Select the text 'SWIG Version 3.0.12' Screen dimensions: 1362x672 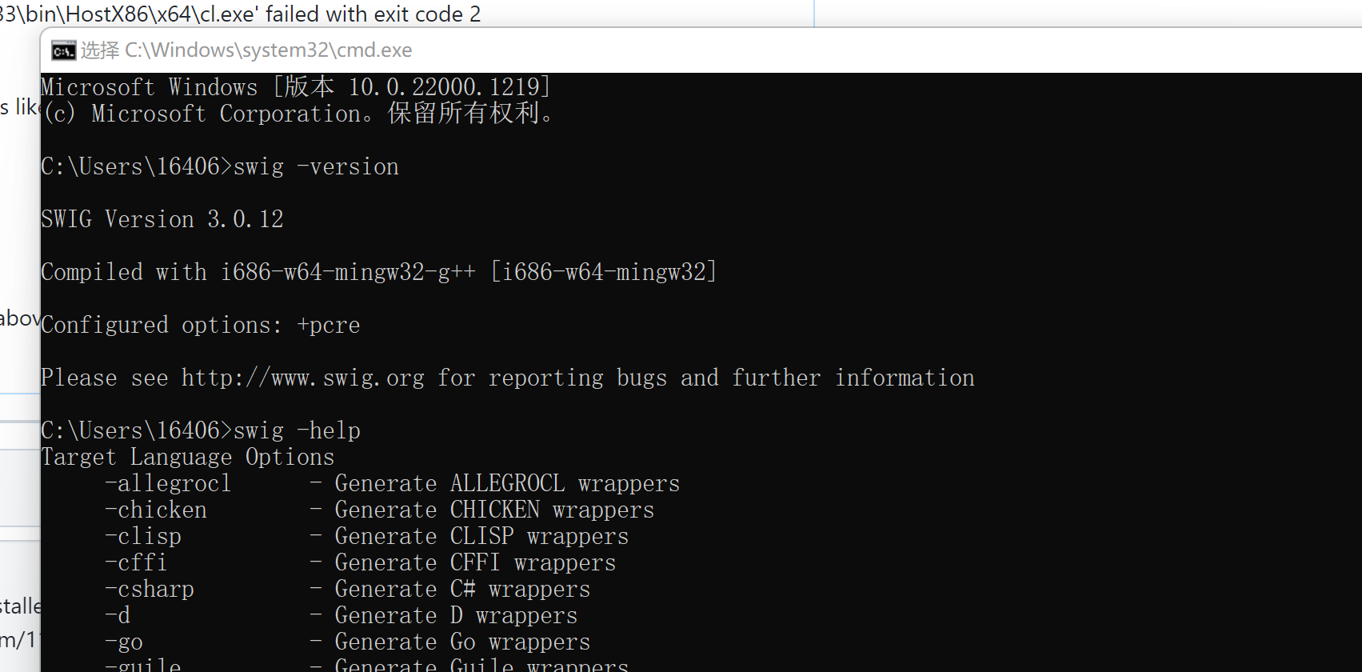(x=162, y=218)
